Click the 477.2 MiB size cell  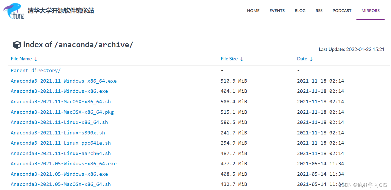click(234, 163)
